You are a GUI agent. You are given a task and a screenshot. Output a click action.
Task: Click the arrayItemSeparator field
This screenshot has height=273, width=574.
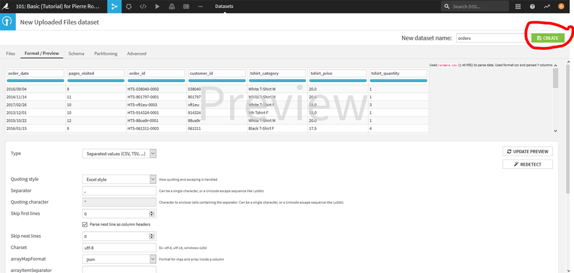coord(119,270)
